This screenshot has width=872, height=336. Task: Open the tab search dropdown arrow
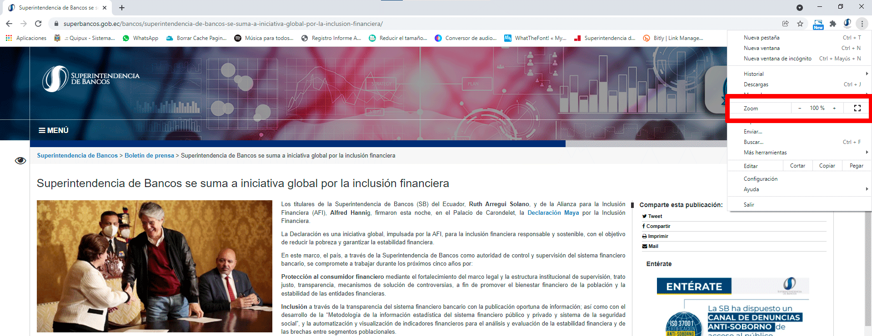click(800, 8)
